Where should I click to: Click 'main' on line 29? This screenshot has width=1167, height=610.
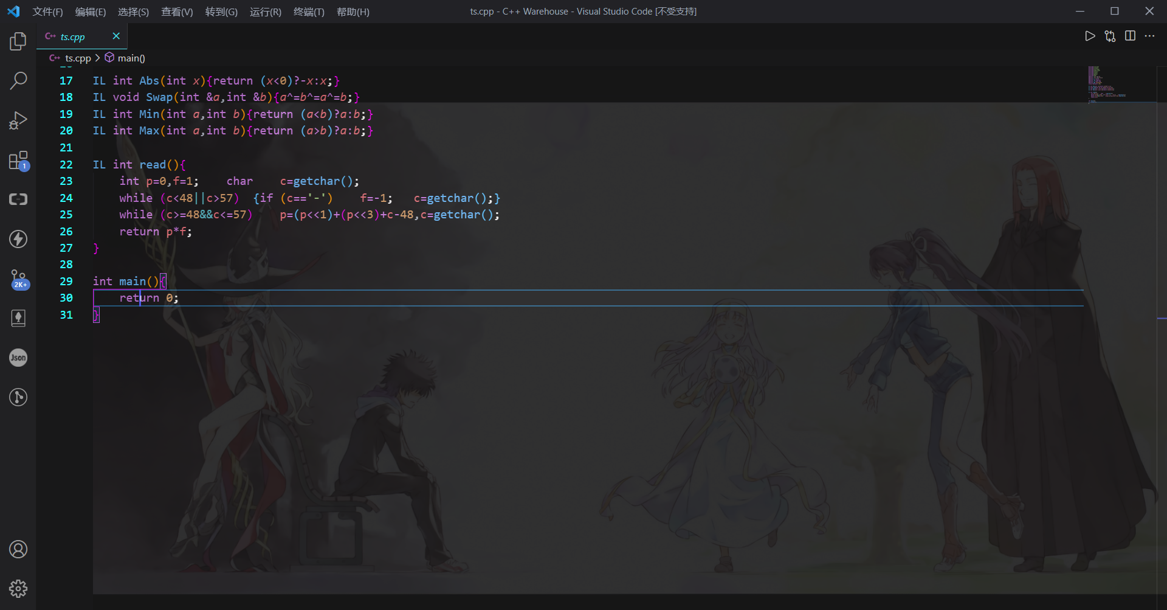coord(133,282)
